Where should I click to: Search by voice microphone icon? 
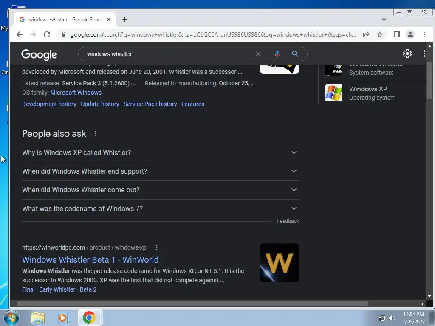click(277, 54)
